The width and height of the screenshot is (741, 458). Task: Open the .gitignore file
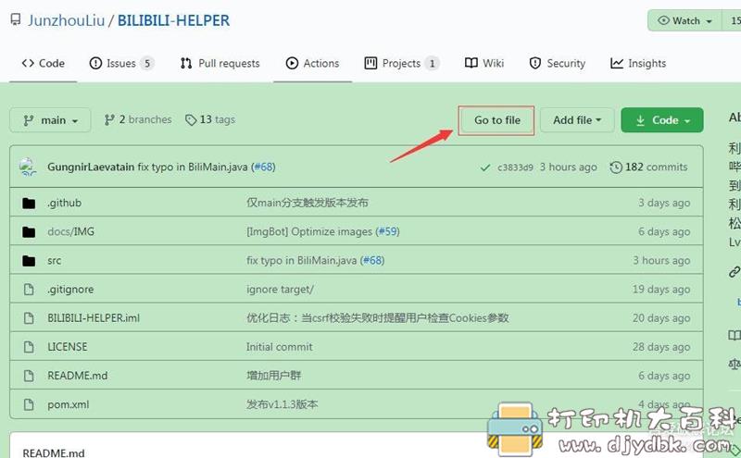pos(70,290)
